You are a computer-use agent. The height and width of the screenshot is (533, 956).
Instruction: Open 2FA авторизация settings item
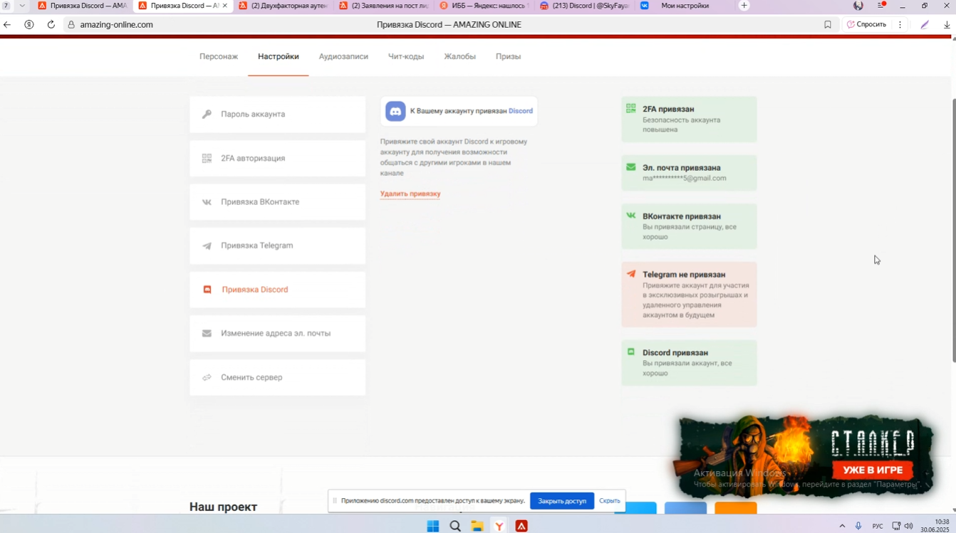(277, 158)
